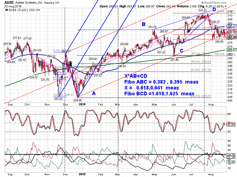Click the Chg -5.25 (-1.82%) readout
The height and width of the screenshot is (177, 237).
[x=211, y=6]
